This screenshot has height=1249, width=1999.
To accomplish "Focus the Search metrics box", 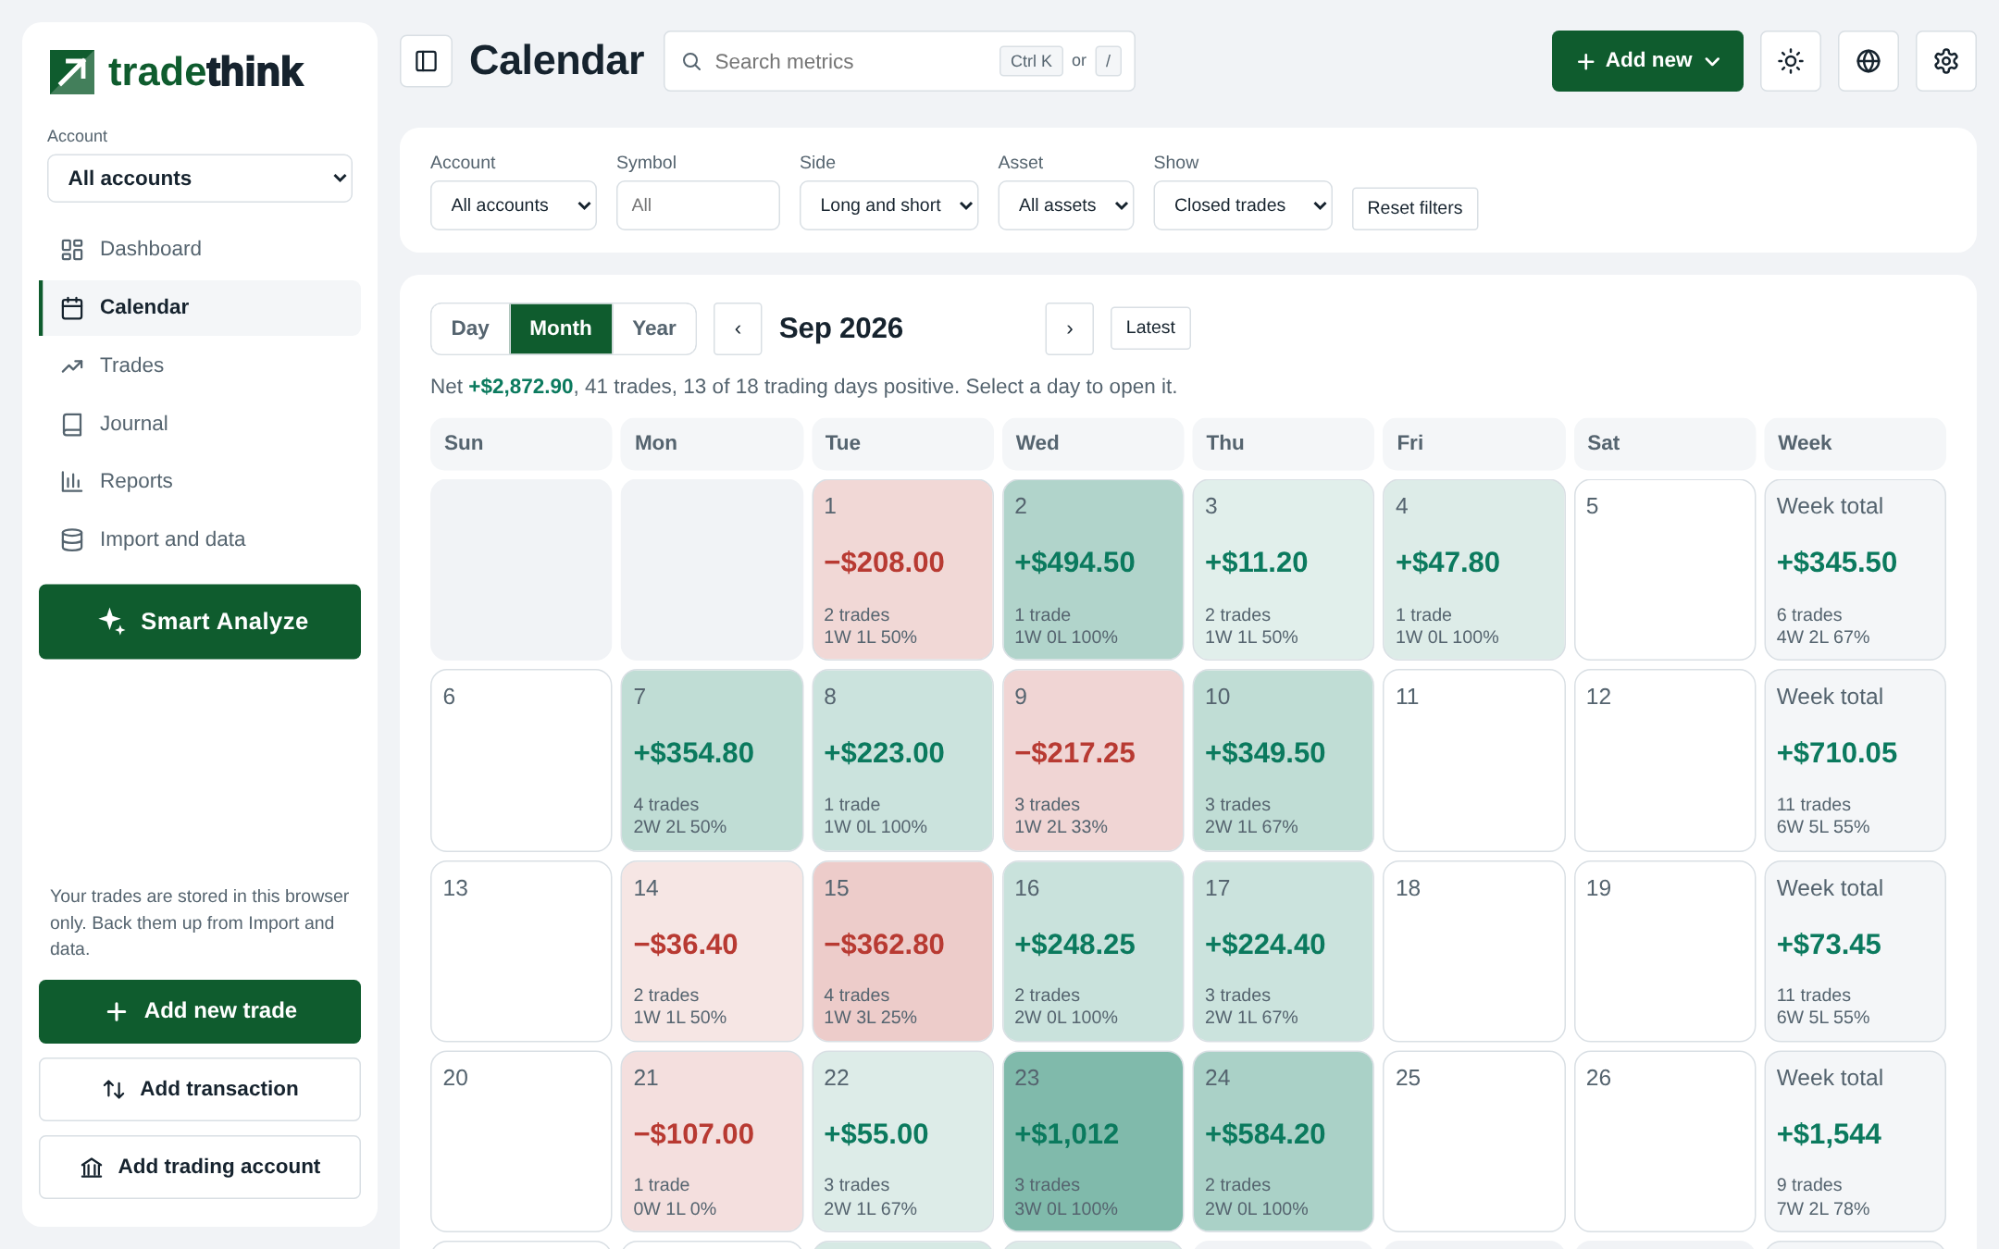I will tap(899, 61).
